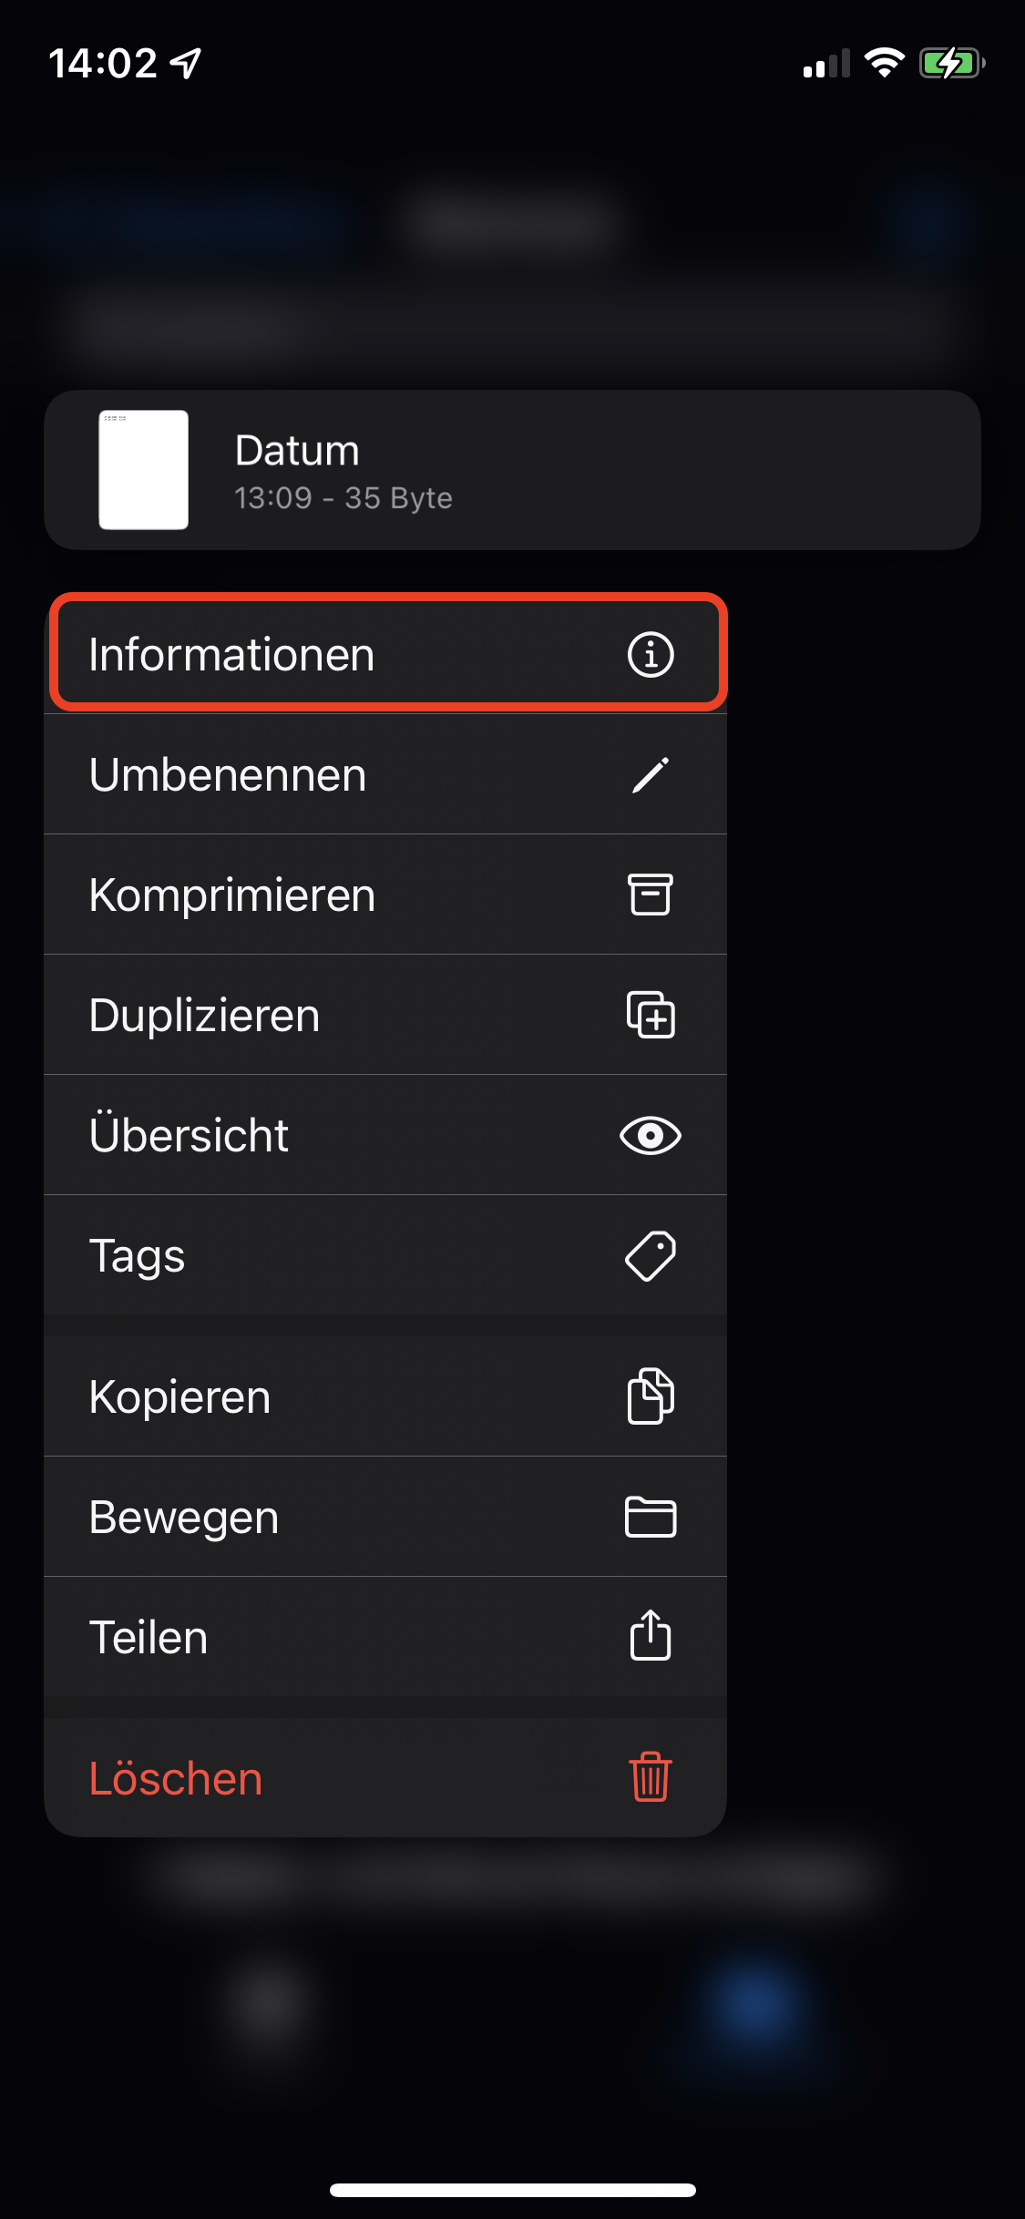The image size is (1025, 2219).
Task: Tap the tag icon
Action: (x=651, y=1255)
